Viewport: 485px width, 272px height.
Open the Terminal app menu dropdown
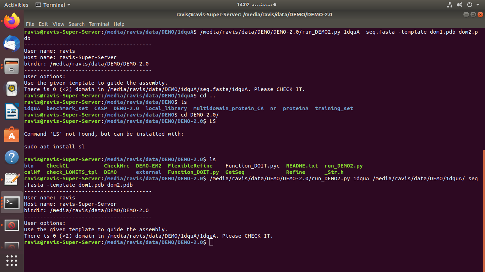(53, 5)
